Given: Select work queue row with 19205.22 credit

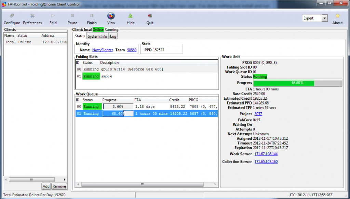Looking at the screenshot, I should coord(147,114).
